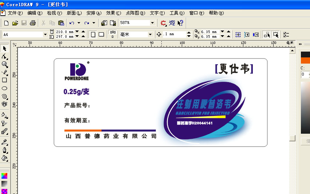
Task: Click the Redo arrow icon
Action: [x=87, y=23]
